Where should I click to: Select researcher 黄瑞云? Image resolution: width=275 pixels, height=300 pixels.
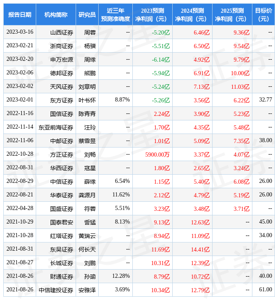pos(87,236)
